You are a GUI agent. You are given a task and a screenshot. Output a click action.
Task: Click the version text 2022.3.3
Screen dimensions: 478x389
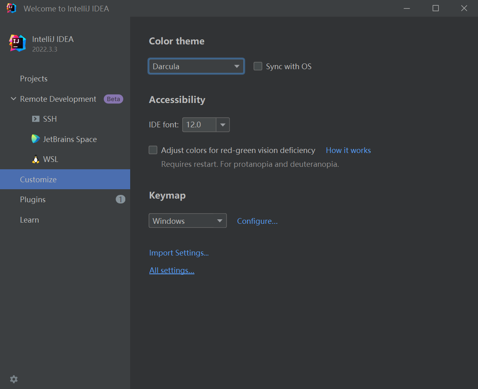45,49
